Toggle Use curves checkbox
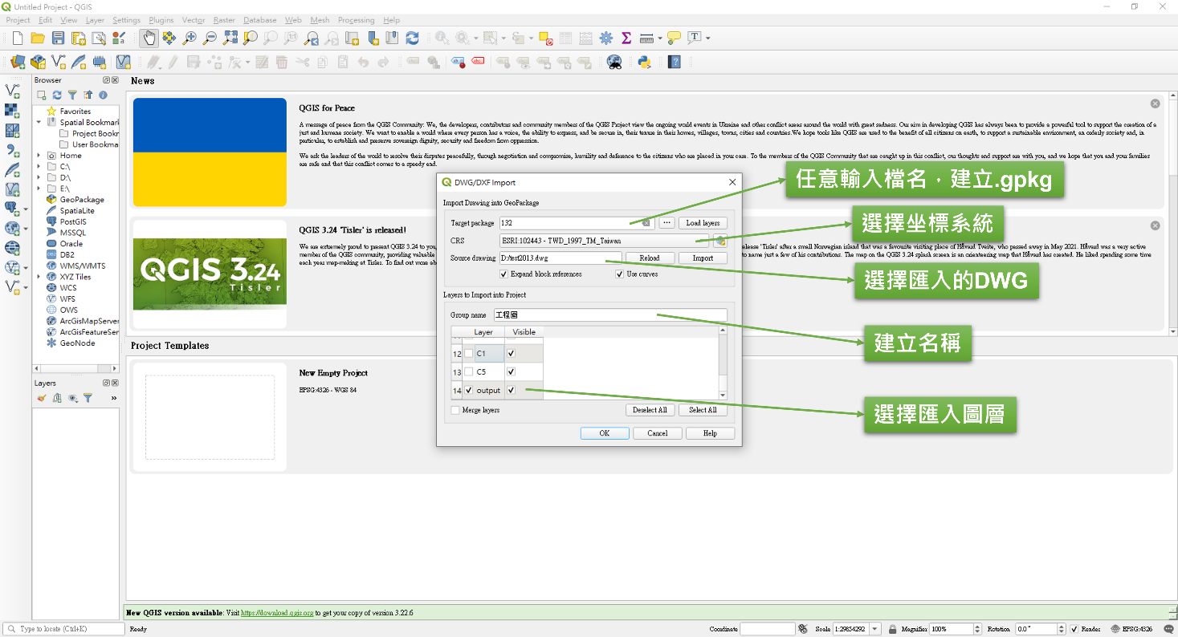 tap(620, 274)
